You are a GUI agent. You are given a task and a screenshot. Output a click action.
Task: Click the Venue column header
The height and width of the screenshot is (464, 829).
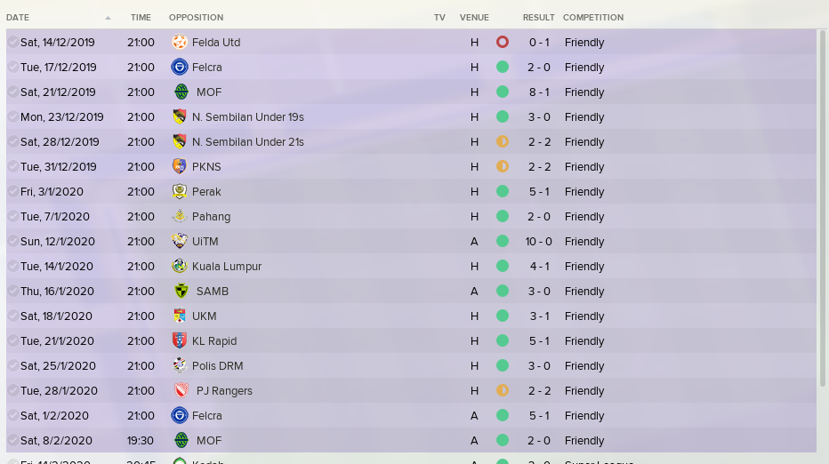pos(474,18)
